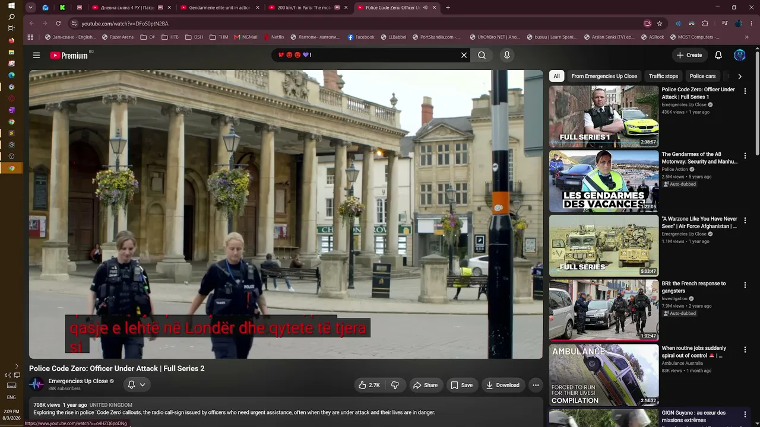Clear the YouTube search box text
This screenshot has width=760, height=427.
[464, 55]
